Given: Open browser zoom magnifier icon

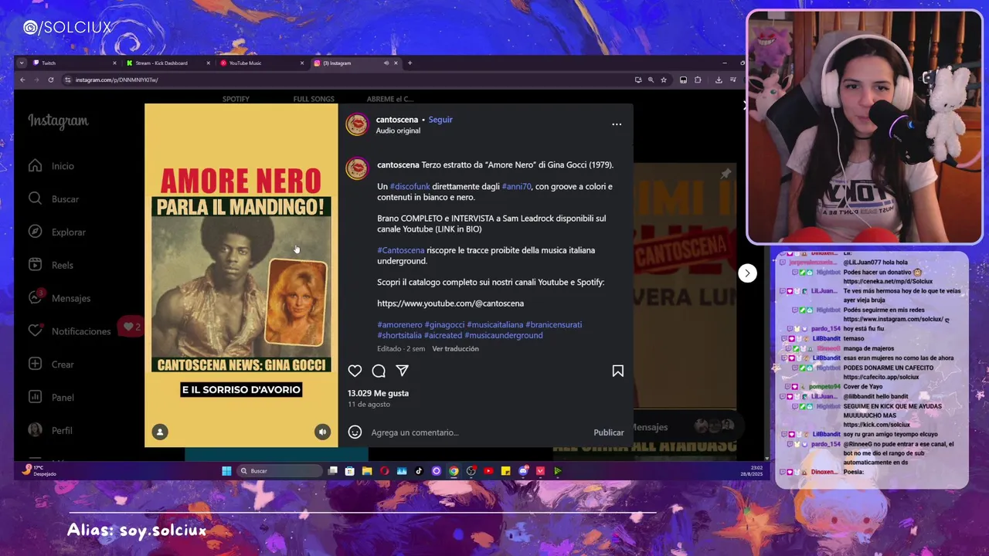Looking at the screenshot, I should pyautogui.click(x=651, y=80).
